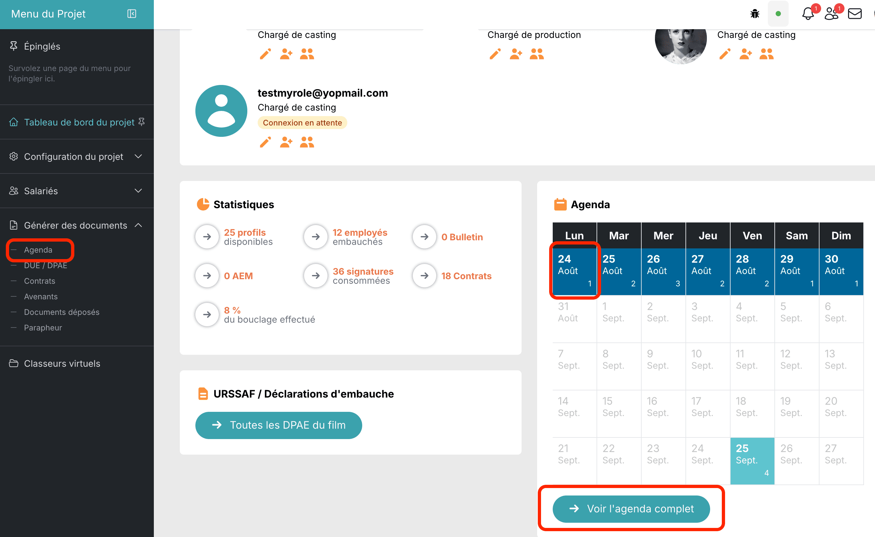Select Parapheur in the sidebar
Viewport: 875px width, 537px height.
coord(43,328)
